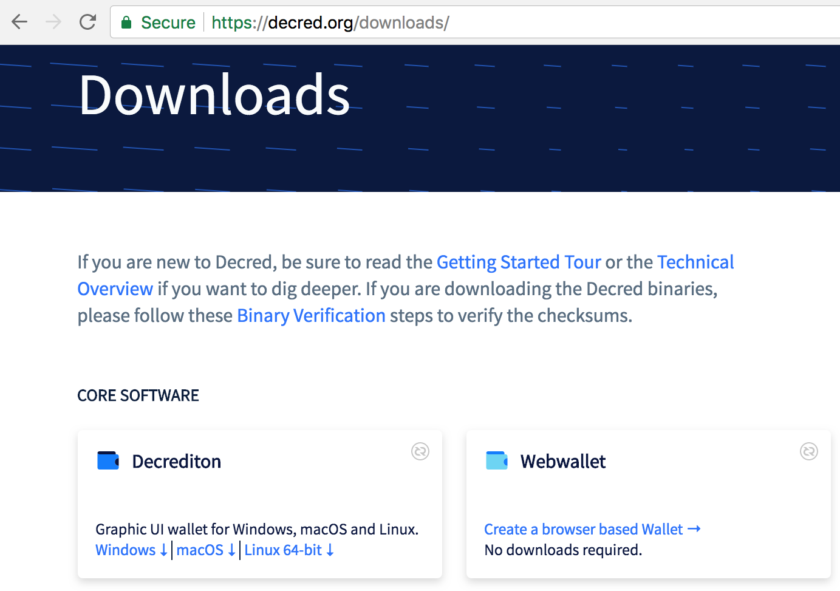Open the Getting Started Tour link
The width and height of the screenshot is (840, 591).
519,262
